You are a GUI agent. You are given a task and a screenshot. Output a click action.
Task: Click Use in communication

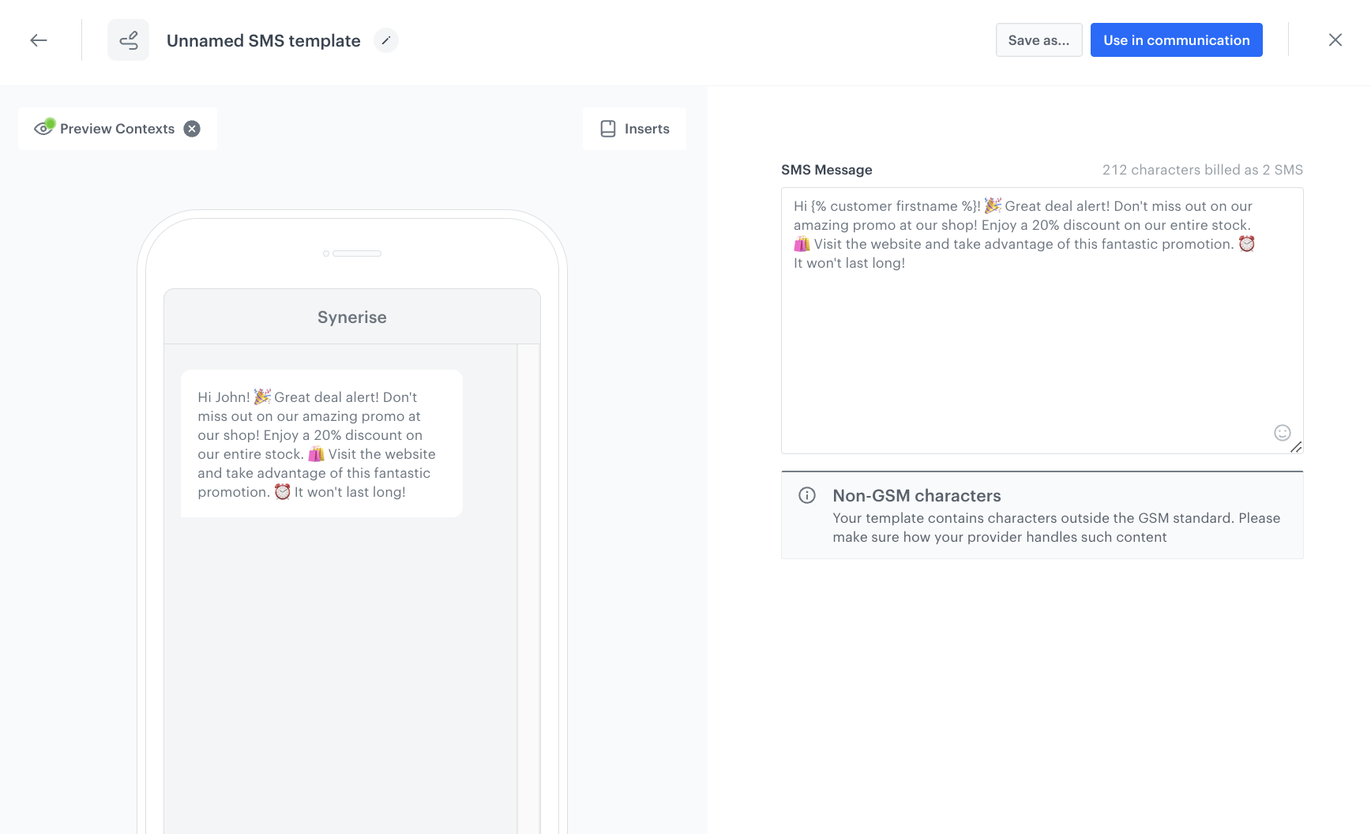coord(1176,39)
